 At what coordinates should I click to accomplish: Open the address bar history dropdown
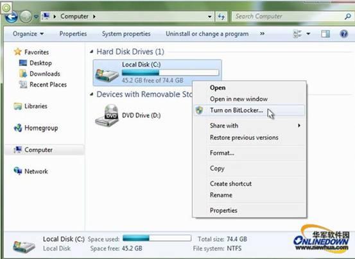click(210, 17)
